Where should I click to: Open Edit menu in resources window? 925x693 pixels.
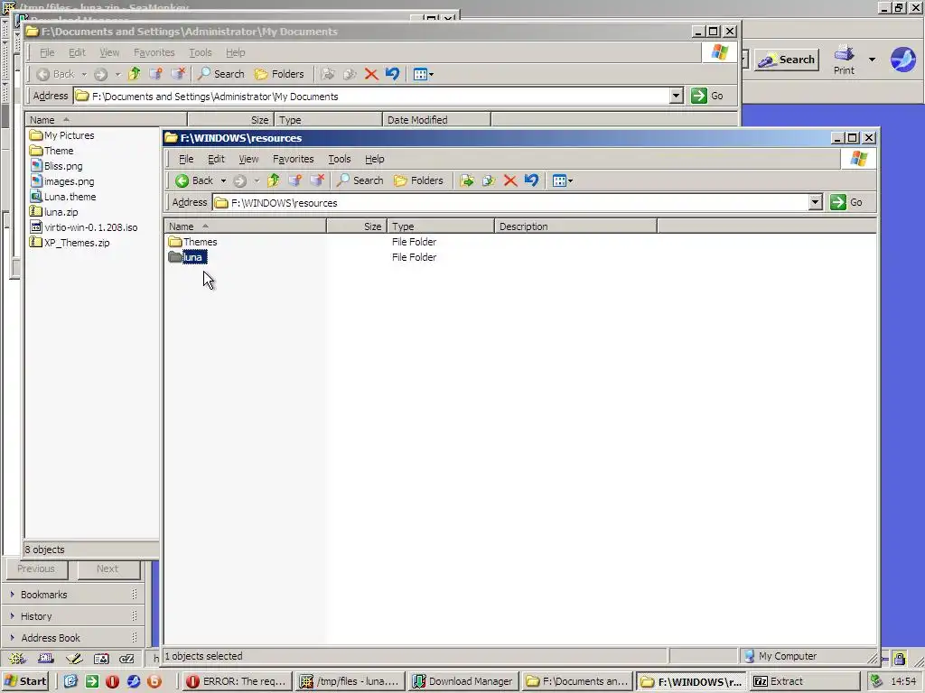216,159
